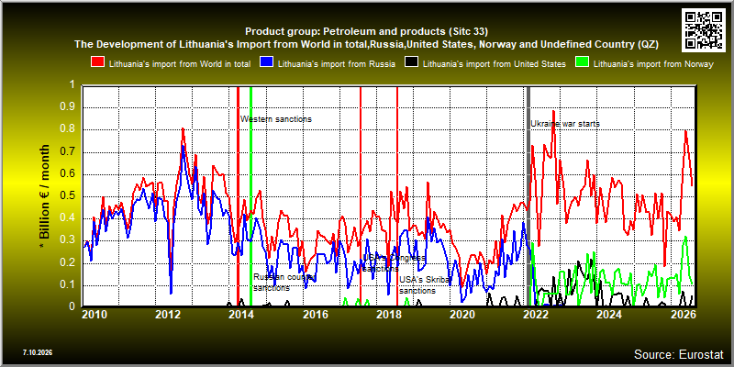Image resolution: width=734 pixels, height=367 pixels.
Task: Click the "Western sanctions" annotation
Action: click(276, 119)
